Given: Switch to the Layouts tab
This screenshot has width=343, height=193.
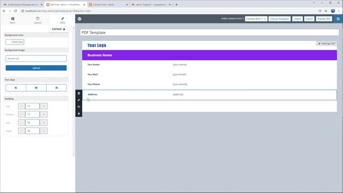Looking at the screenshot, I should 38,20.
